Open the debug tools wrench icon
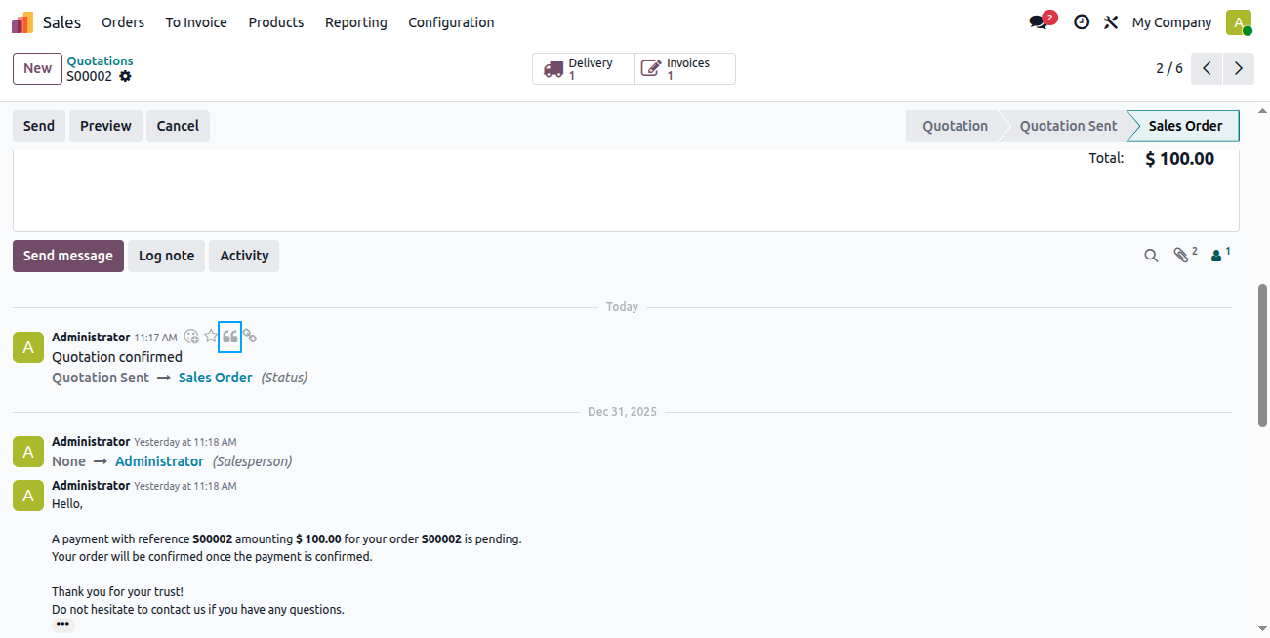 tap(1111, 21)
